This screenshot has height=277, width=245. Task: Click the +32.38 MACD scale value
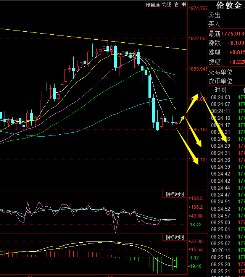(x=195, y=241)
